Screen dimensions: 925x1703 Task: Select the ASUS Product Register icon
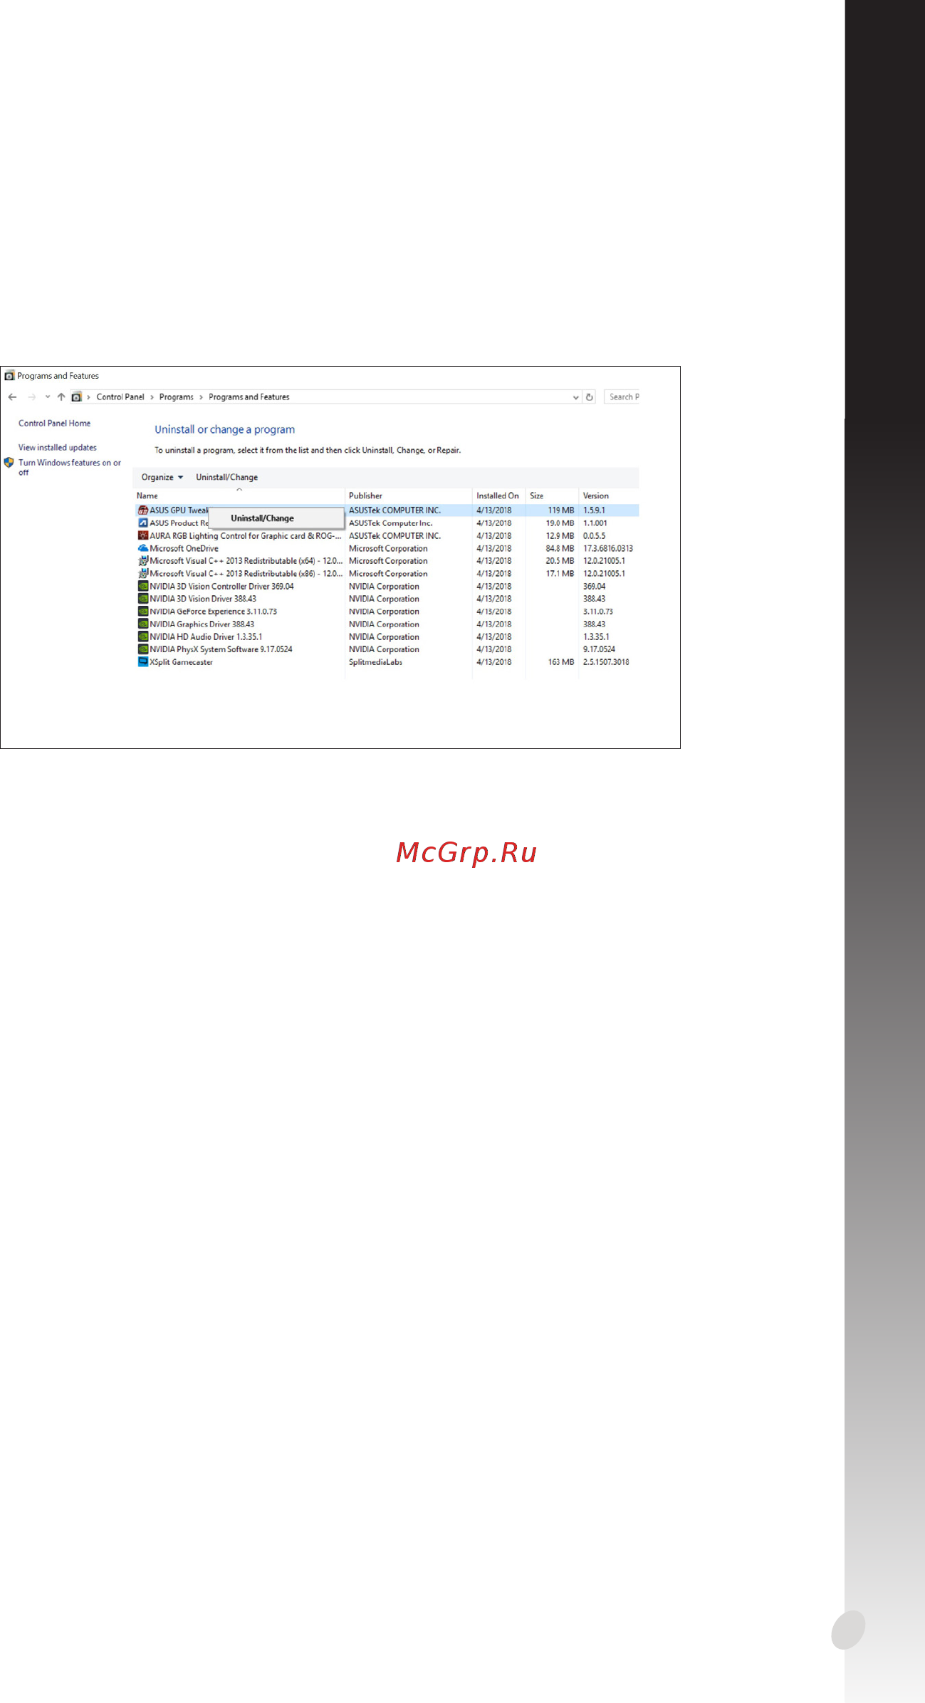(143, 523)
